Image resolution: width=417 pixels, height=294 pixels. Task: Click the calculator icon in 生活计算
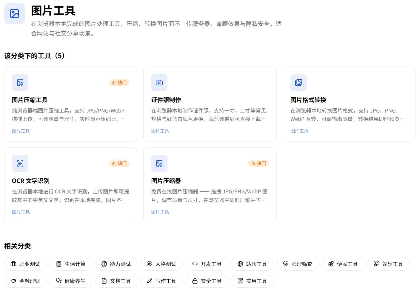pyautogui.click(x=59, y=264)
